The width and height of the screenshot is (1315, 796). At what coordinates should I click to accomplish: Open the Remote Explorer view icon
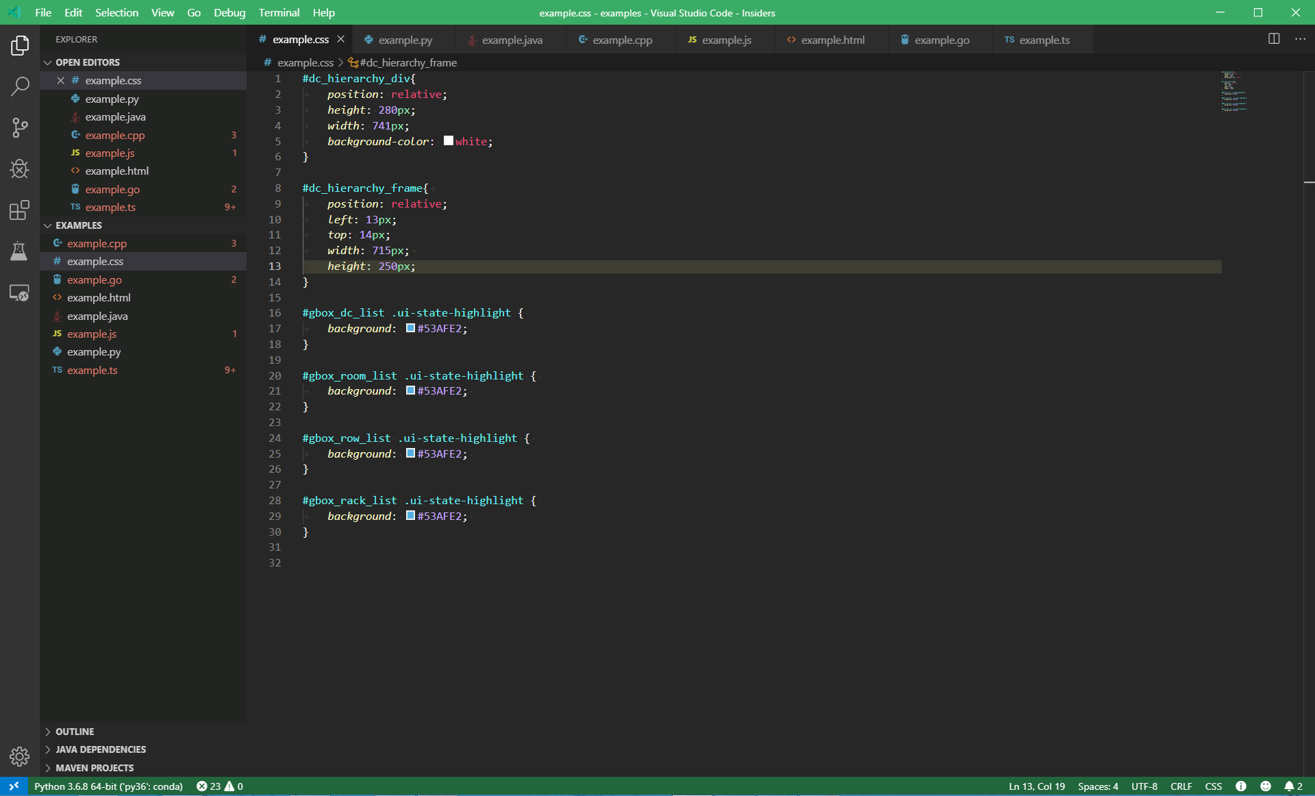coord(20,293)
